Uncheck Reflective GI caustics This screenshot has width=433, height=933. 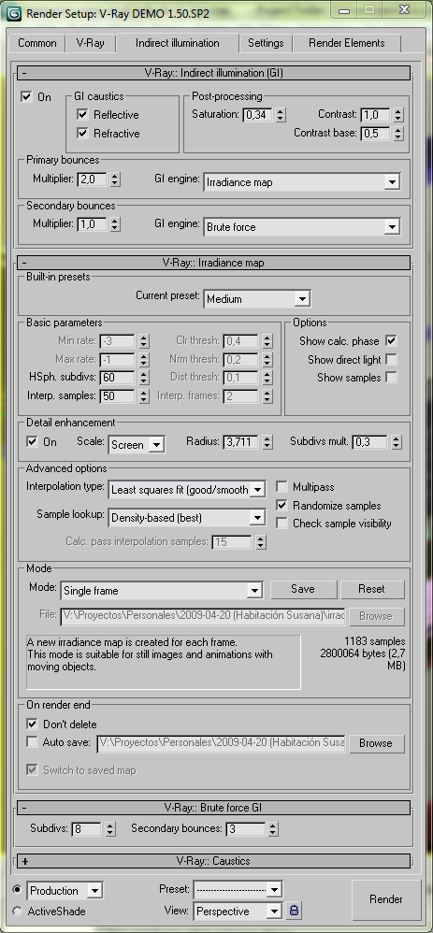(83, 114)
